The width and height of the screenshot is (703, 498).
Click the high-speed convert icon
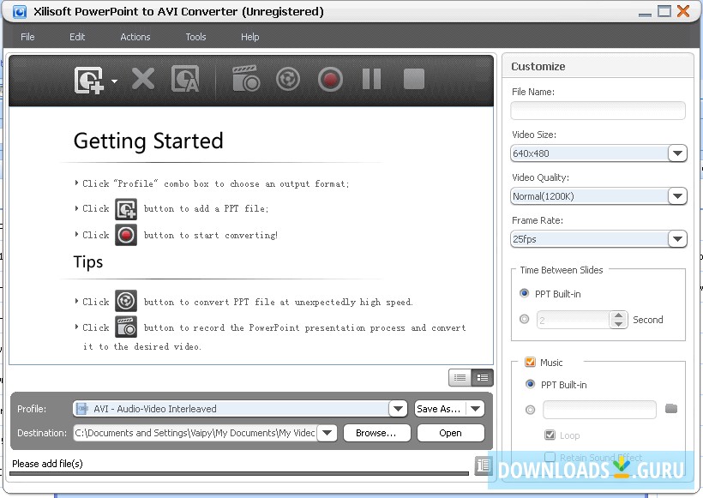tap(287, 78)
